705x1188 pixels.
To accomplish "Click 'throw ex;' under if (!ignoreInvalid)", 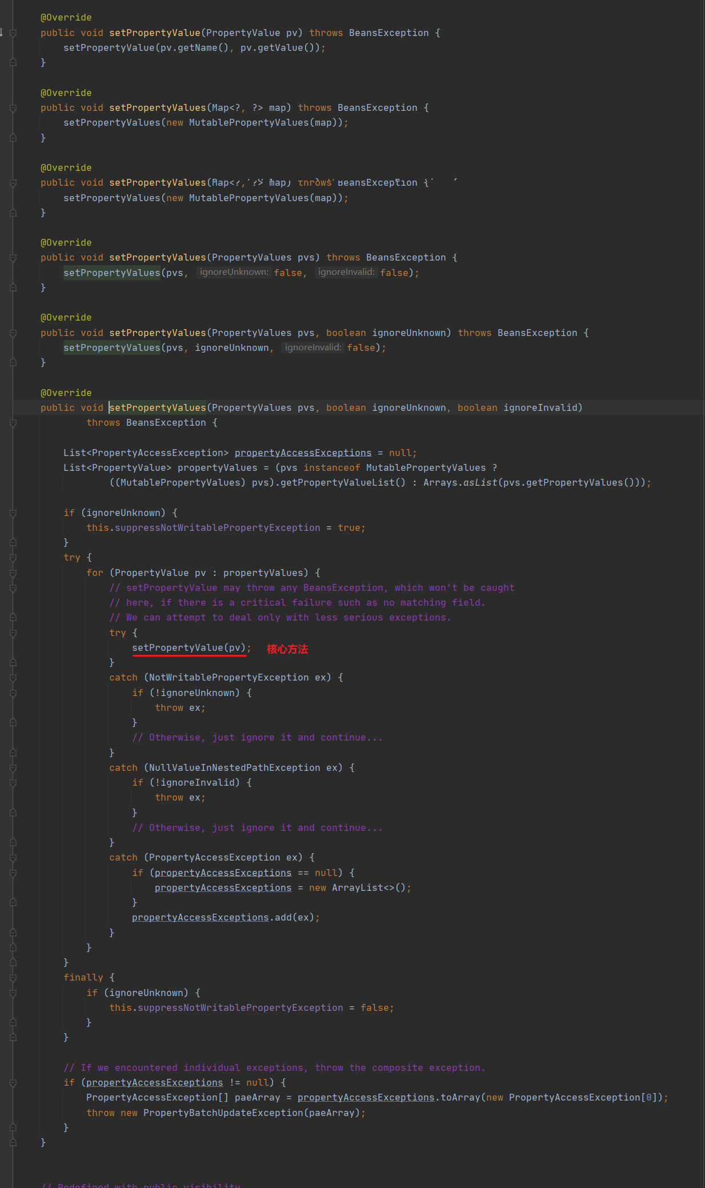I will (x=180, y=798).
